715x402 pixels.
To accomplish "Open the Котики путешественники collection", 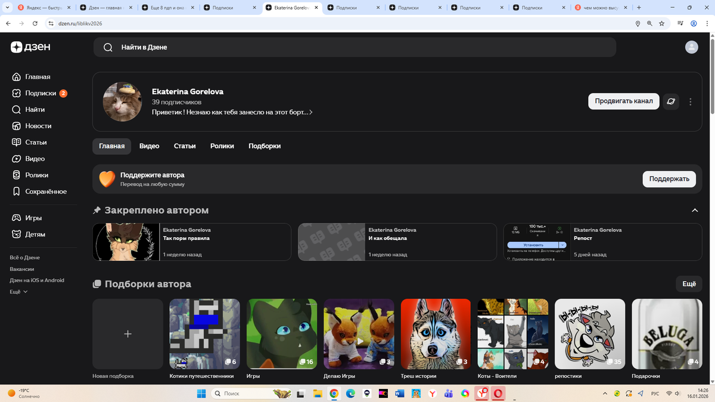I will (x=204, y=334).
